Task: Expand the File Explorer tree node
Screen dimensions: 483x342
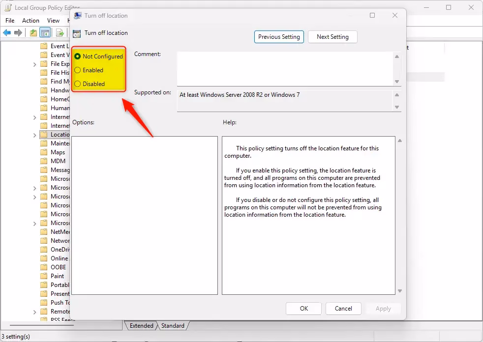Action: [x=34, y=64]
